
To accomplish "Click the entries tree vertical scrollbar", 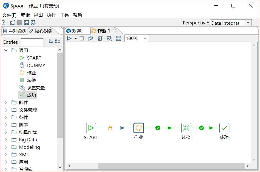I will (60, 95).
